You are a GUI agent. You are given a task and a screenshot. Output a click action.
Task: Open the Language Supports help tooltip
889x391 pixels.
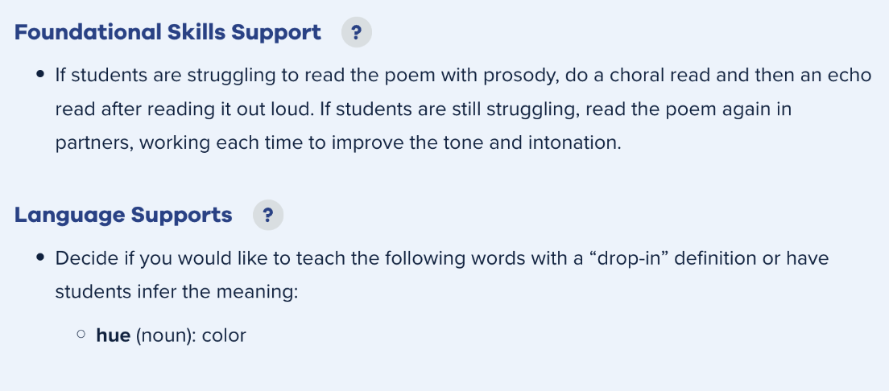click(x=267, y=216)
